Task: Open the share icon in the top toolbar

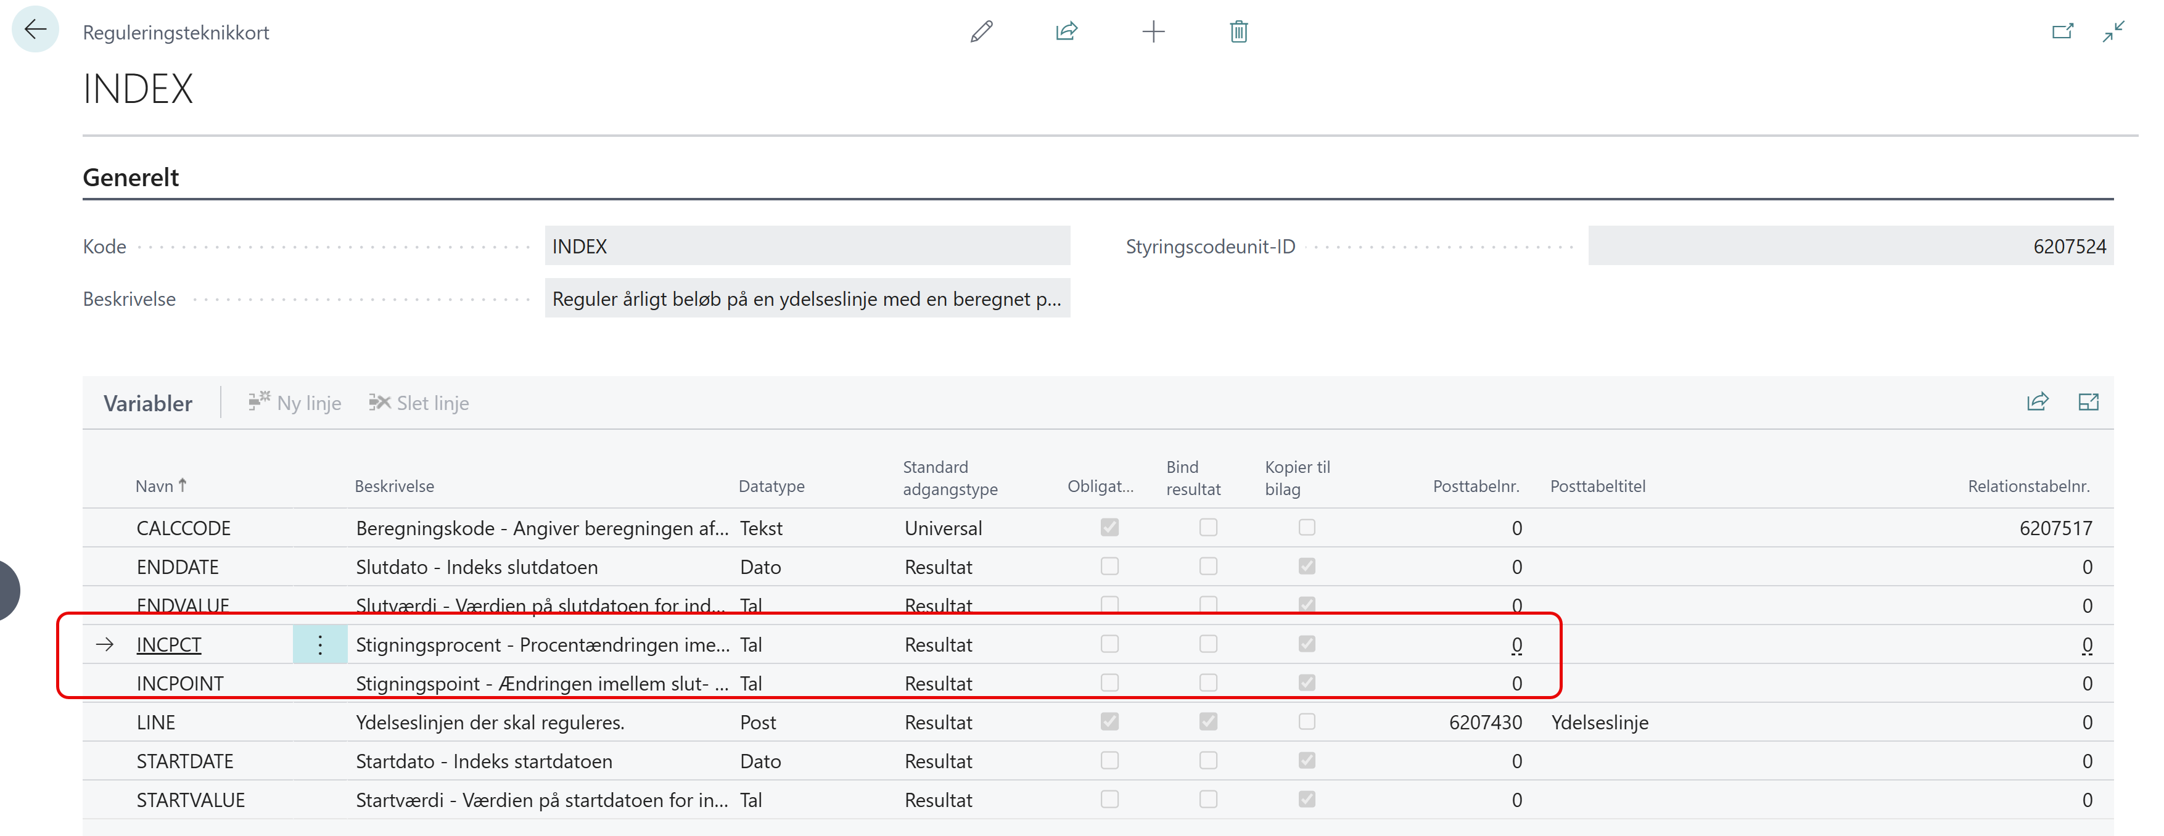Action: click(x=1067, y=32)
